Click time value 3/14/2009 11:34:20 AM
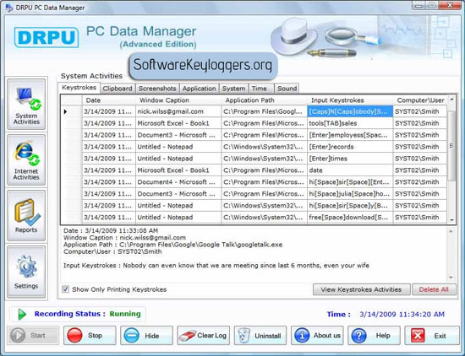This screenshot has height=356, width=465. coord(402,315)
